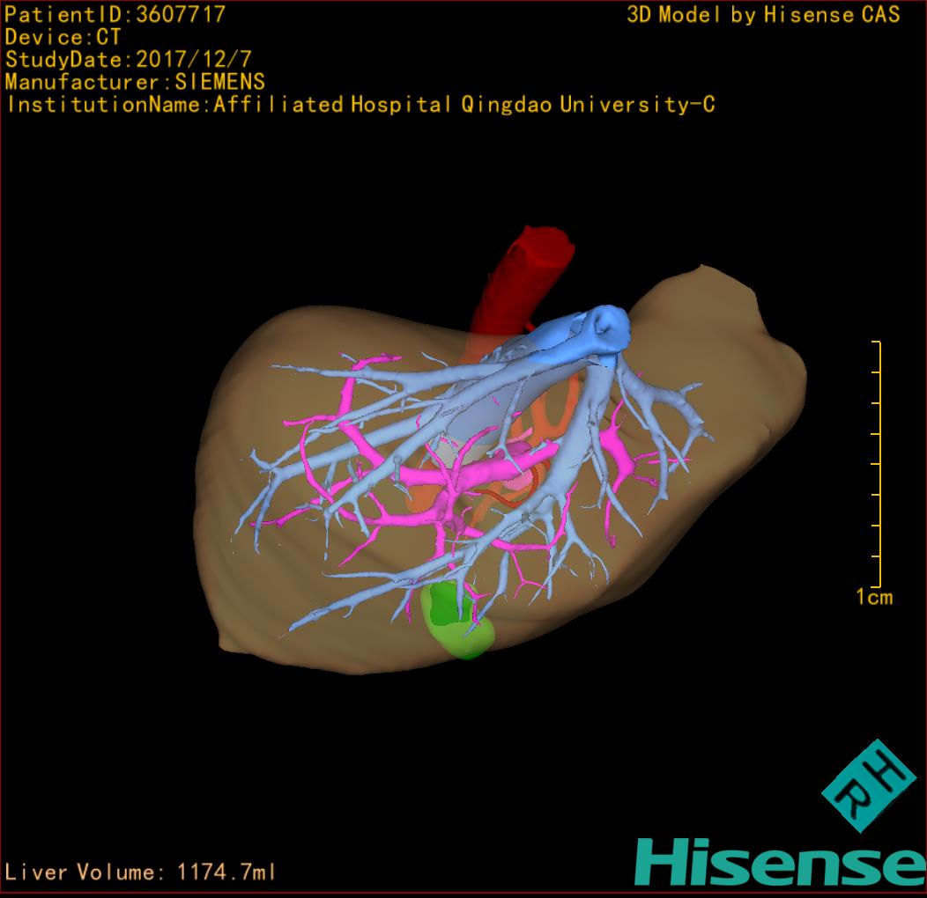Click the 1cm scale label
Screen dimensions: 927x898
point(874,597)
